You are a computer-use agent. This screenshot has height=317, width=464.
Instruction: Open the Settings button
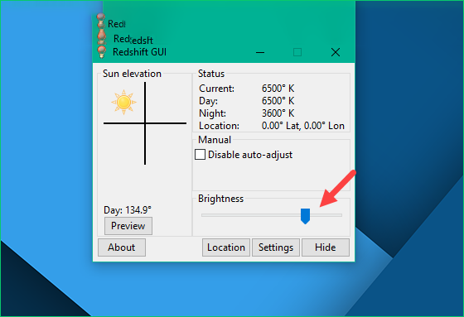276,247
